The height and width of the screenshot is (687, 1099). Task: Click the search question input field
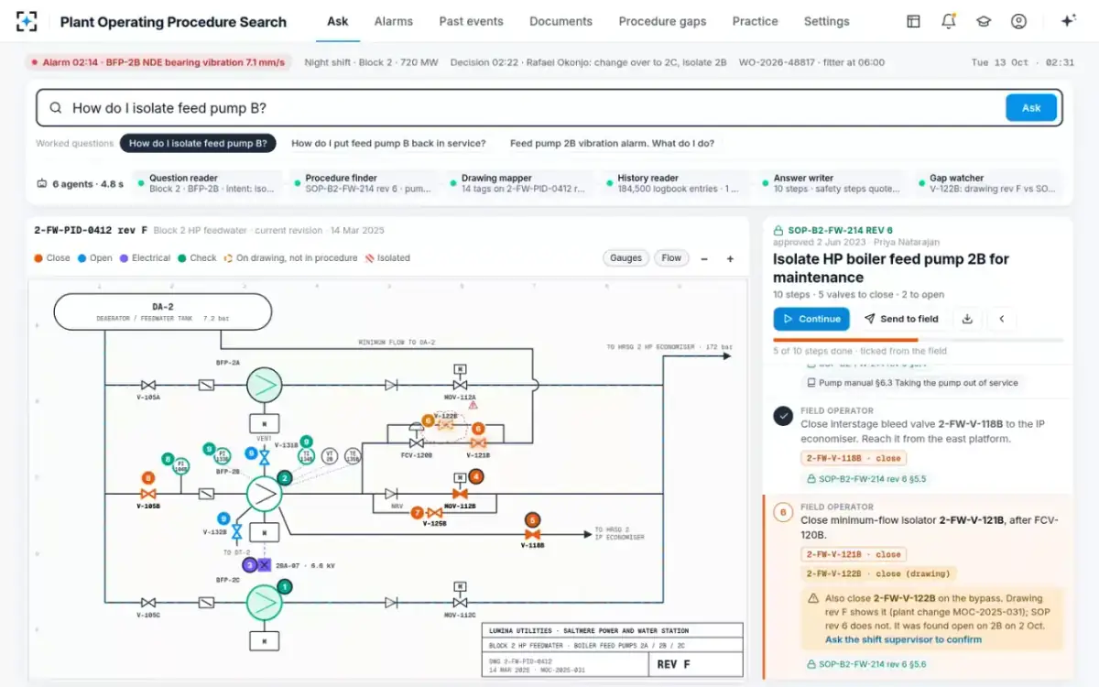(535, 108)
